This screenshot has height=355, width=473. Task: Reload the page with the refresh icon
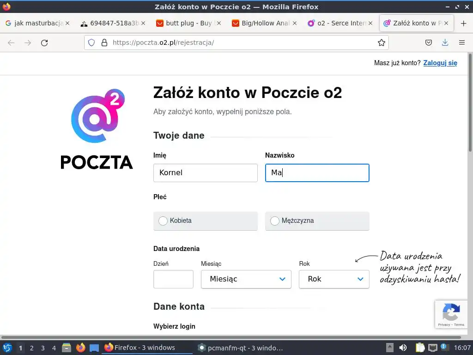click(x=44, y=43)
